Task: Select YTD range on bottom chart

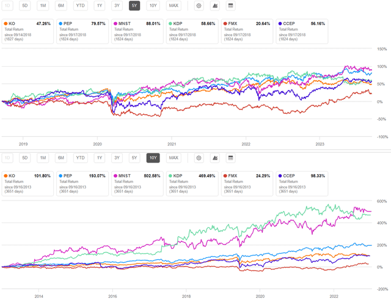Action: click(80, 158)
